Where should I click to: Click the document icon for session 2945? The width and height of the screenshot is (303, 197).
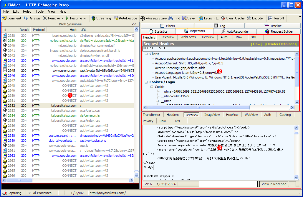pos(5,70)
